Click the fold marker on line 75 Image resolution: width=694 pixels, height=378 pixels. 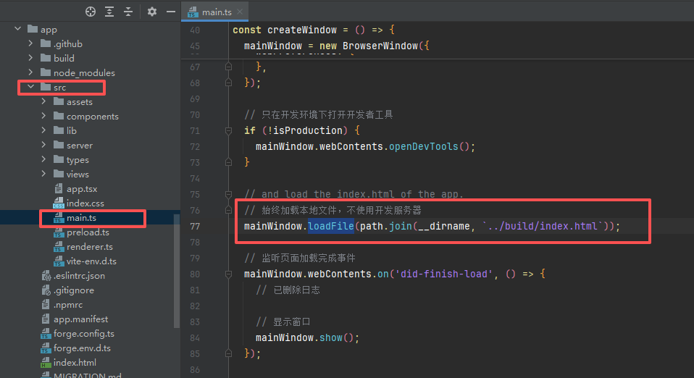coord(228,194)
